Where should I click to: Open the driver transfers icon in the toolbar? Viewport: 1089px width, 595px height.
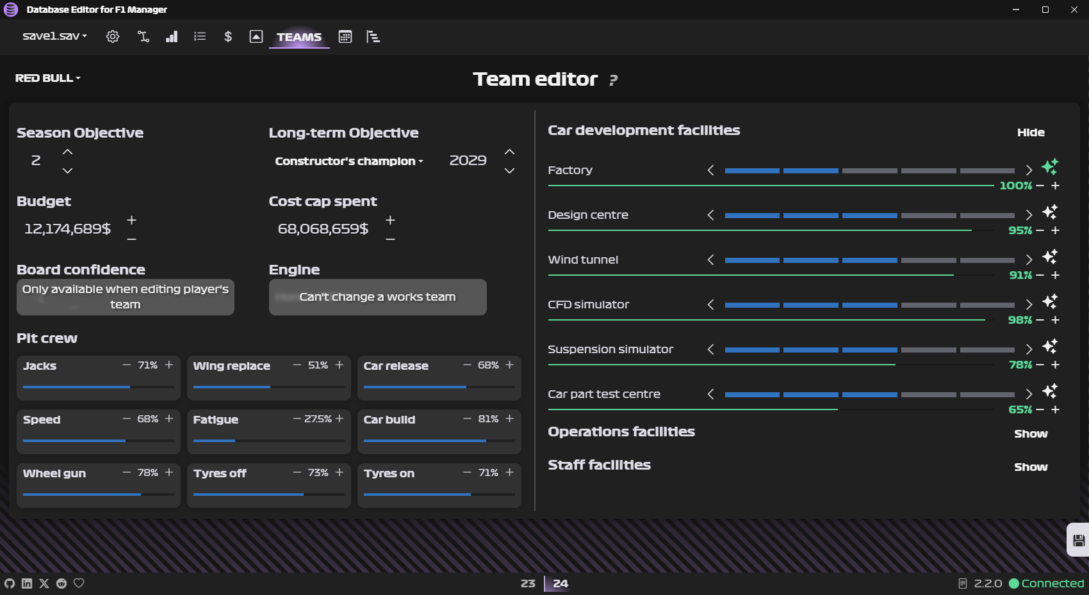pos(143,36)
